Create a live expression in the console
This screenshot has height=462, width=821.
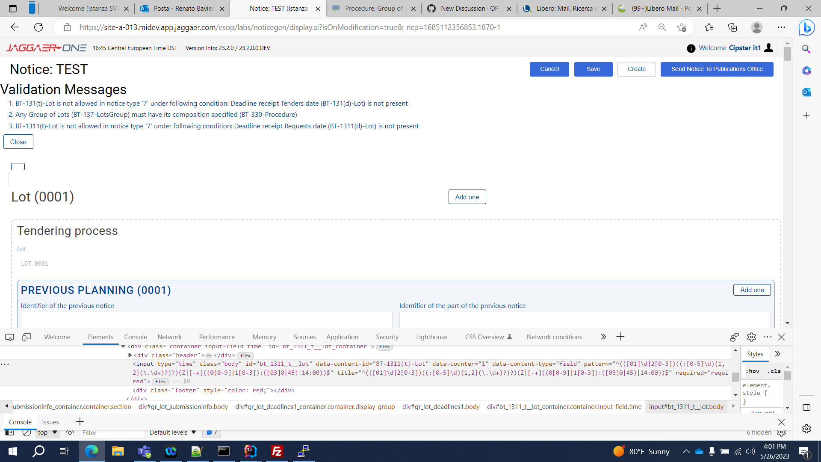(70, 432)
